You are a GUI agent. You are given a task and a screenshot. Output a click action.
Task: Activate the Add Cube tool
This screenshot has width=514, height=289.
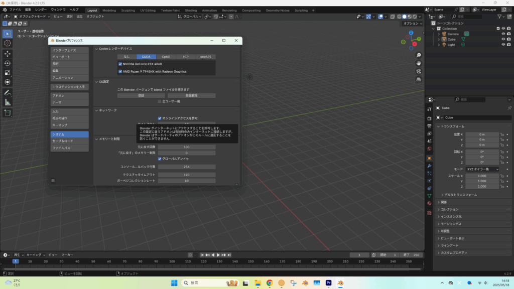tap(8, 113)
